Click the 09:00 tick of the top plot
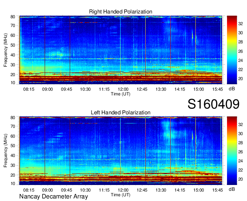The width and height of the screenshot is (247, 201). (x=48, y=89)
